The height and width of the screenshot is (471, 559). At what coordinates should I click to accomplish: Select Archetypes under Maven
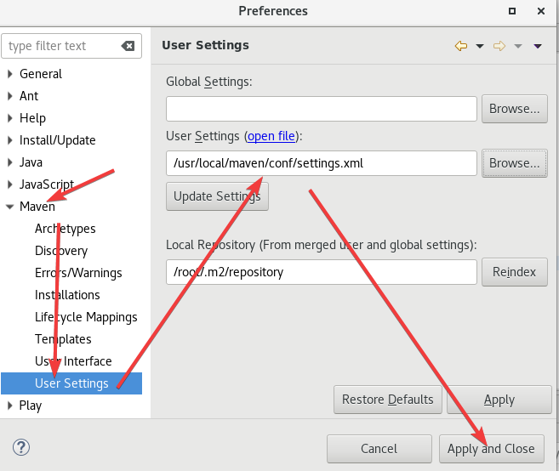coord(66,229)
